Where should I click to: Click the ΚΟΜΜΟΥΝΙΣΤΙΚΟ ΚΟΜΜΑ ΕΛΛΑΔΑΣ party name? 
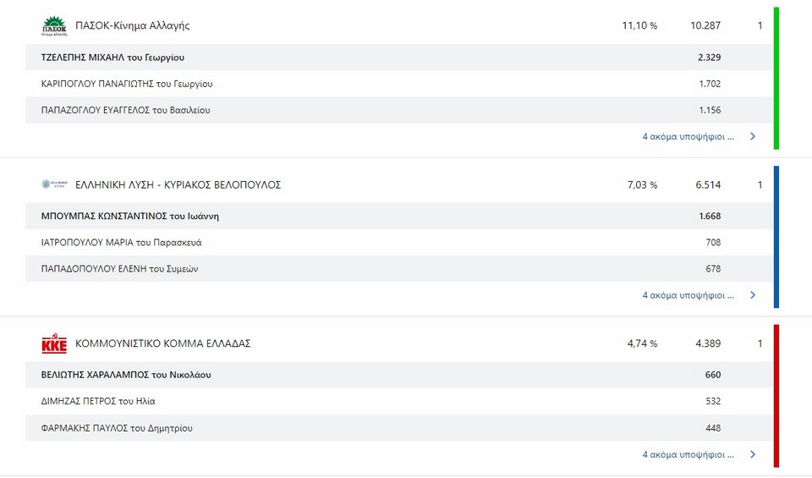click(163, 343)
